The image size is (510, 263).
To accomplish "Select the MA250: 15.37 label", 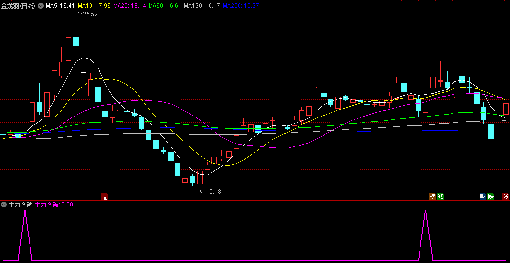I will (240, 6).
